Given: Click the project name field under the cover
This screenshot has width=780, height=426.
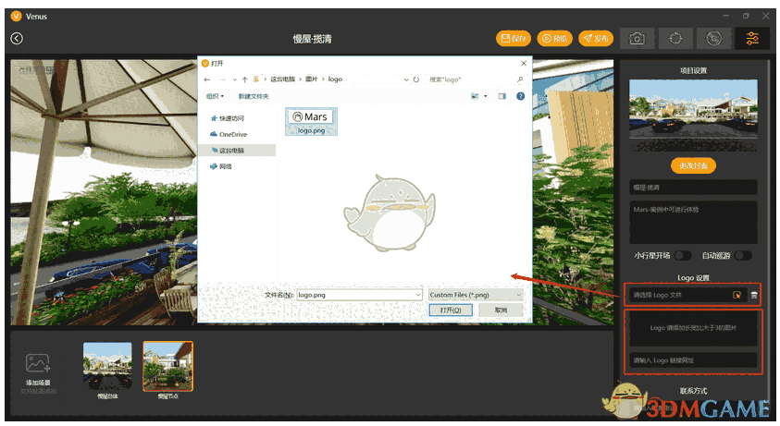Looking at the screenshot, I should click(693, 188).
